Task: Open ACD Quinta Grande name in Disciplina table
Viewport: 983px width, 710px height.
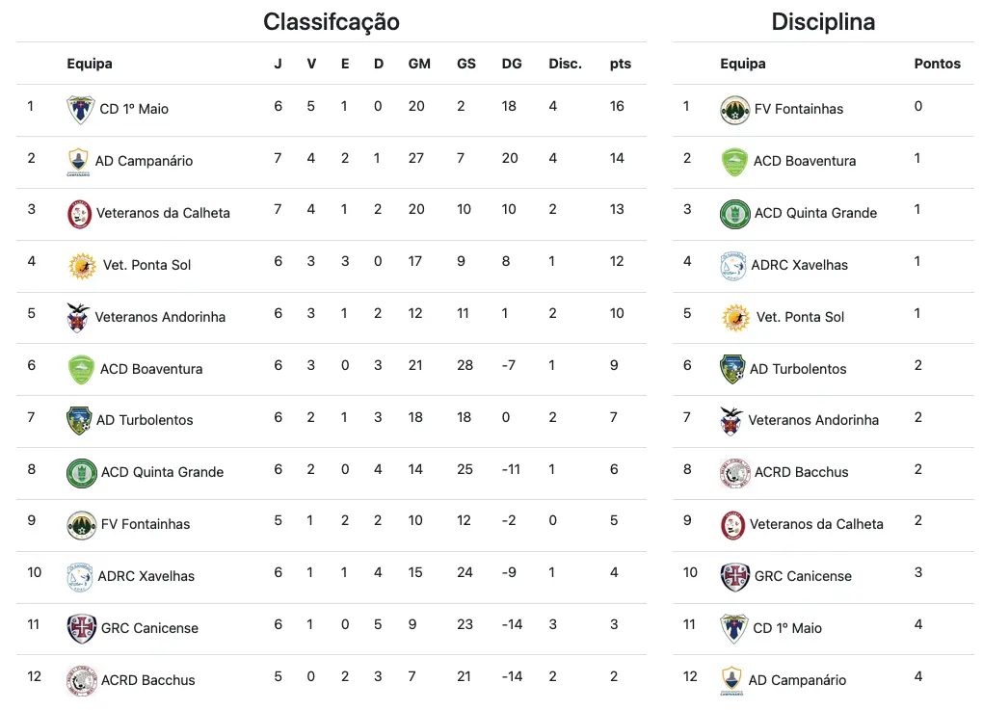Action: point(815,213)
